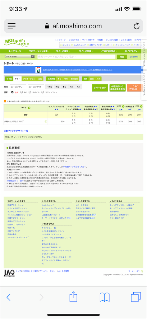Select the PC device radio button

click(x=21, y=92)
